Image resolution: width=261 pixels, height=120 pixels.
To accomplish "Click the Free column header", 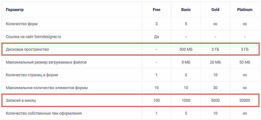I will pos(156,10).
